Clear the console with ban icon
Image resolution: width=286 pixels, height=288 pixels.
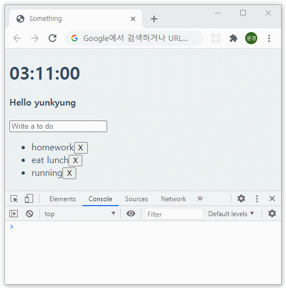point(29,214)
